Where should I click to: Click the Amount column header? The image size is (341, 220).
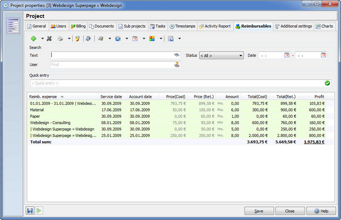(228, 96)
